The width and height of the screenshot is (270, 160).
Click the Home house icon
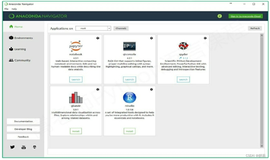tap(11, 26)
